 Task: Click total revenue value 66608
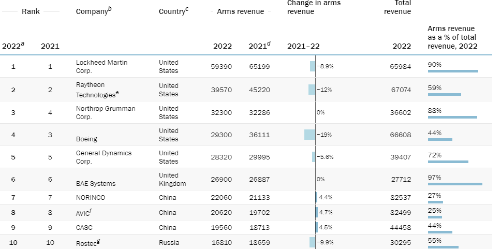click(x=401, y=135)
